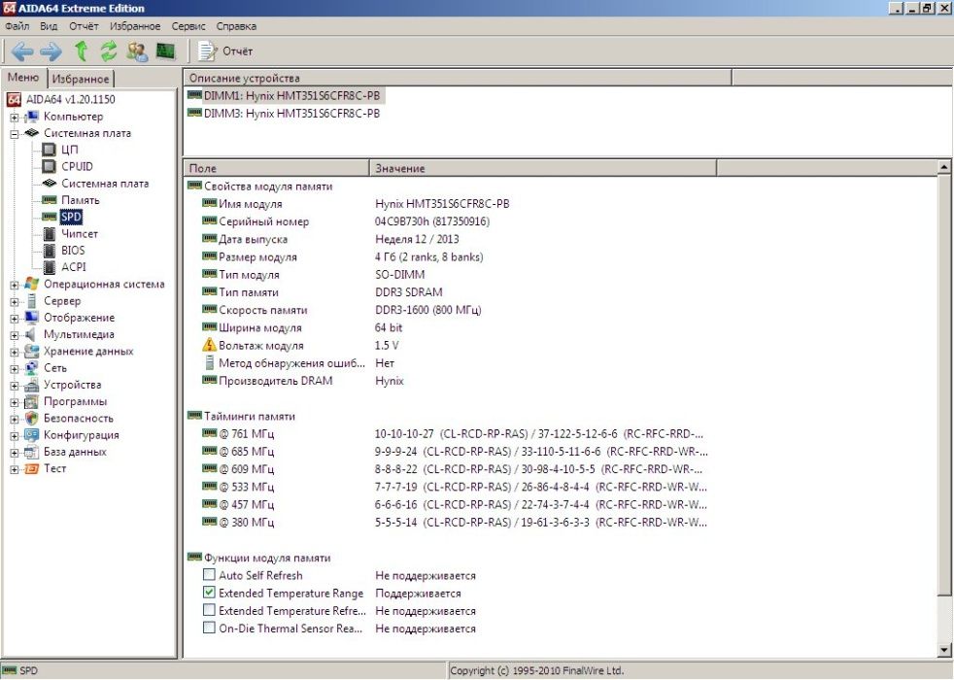Toggle the Extended Temperature Range checkbox
Screen dimensions: 954x680
coord(209,593)
